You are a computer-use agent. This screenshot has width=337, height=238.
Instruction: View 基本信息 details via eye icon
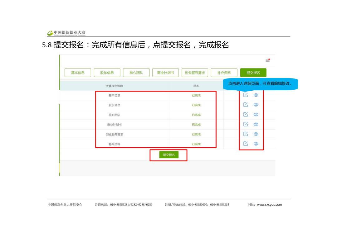pos(256,95)
